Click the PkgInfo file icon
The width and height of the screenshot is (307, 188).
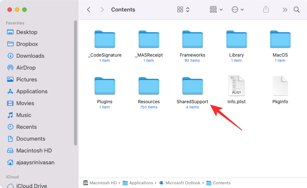click(x=280, y=86)
